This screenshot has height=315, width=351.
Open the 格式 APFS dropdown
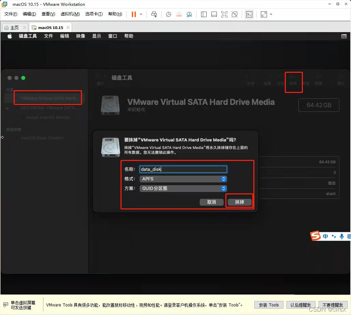(183, 179)
